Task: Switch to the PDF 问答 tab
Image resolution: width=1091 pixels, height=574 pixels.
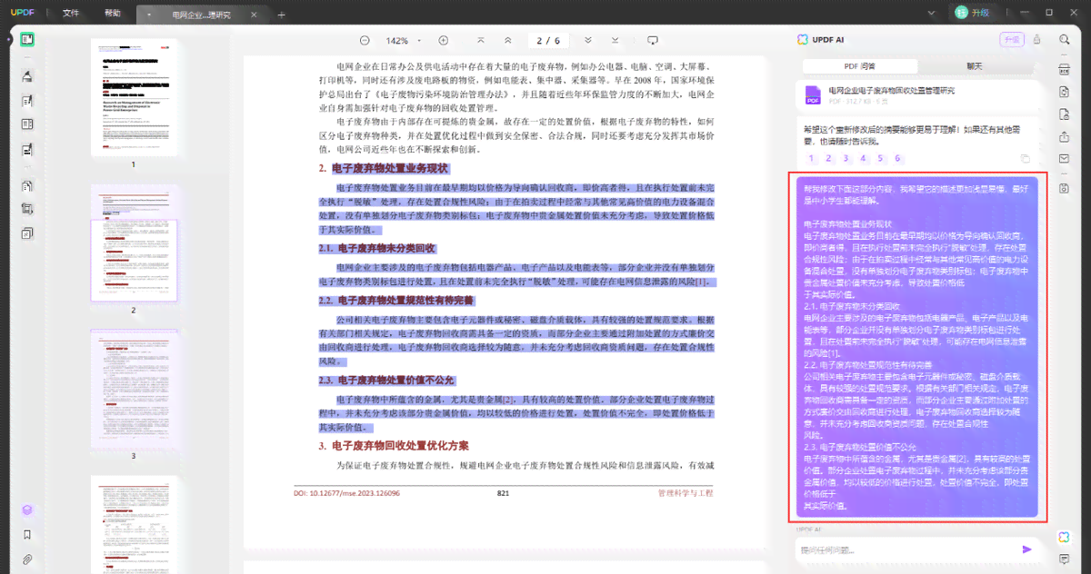Action: [x=860, y=66]
